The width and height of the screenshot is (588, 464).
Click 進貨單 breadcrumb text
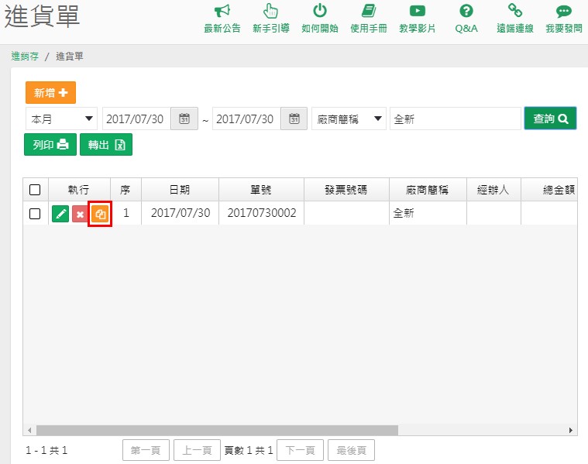[x=70, y=57]
